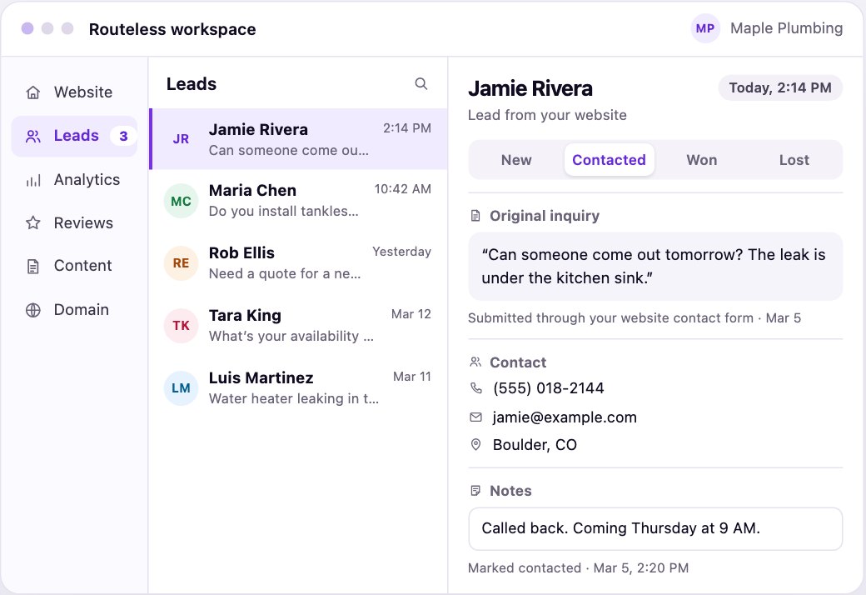Click the phone icon beside (555) 018-2144
866x595 pixels.
[475, 388]
